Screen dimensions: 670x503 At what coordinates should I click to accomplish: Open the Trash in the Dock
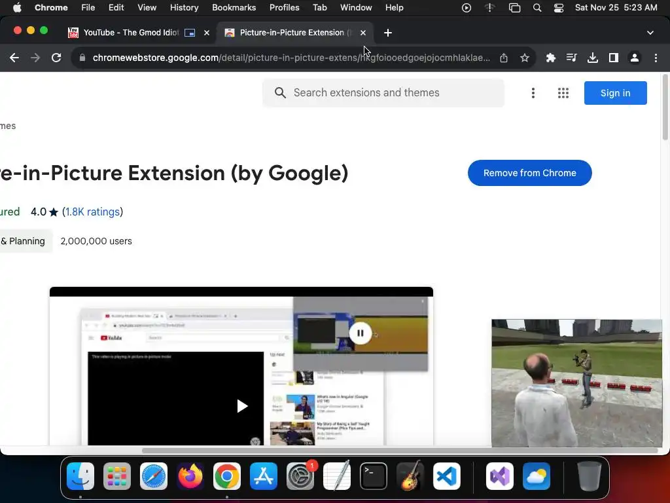590,476
